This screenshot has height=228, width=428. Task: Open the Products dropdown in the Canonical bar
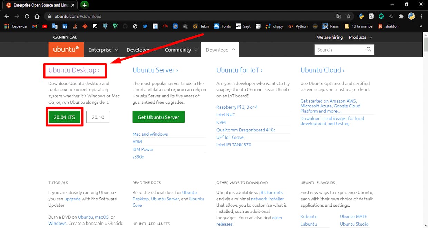pyautogui.click(x=360, y=37)
